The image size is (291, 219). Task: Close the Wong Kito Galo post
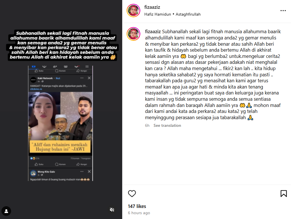[x=89, y=171]
